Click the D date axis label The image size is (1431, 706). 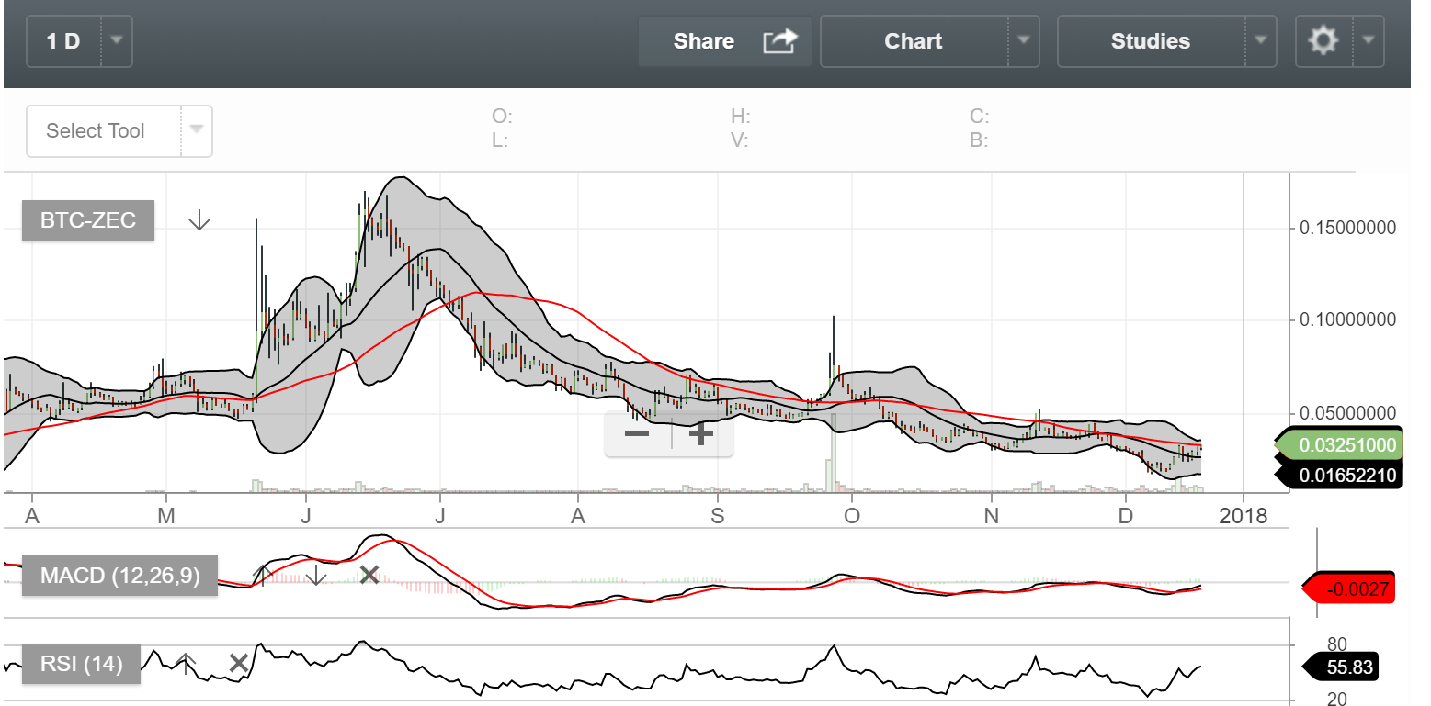[1125, 515]
